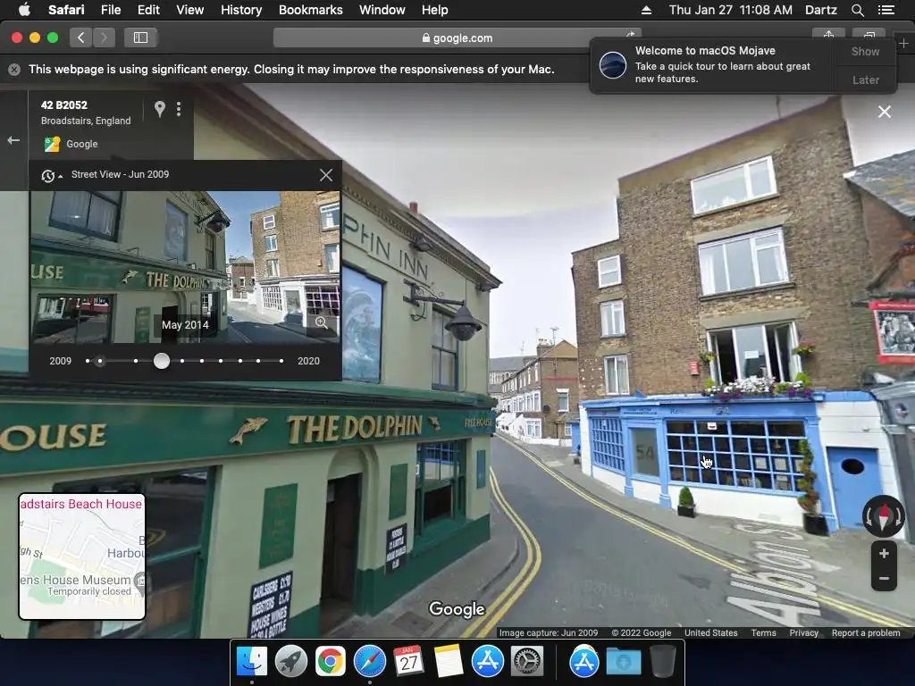Screen dimensions: 915x686
Task: Click Later on the Mojave notification
Action: (x=865, y=79)
